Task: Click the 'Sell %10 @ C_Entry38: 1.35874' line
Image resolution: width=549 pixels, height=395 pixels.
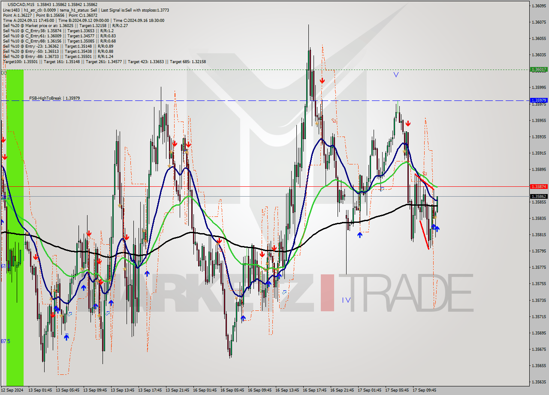Action: click(x=58, y=30)
